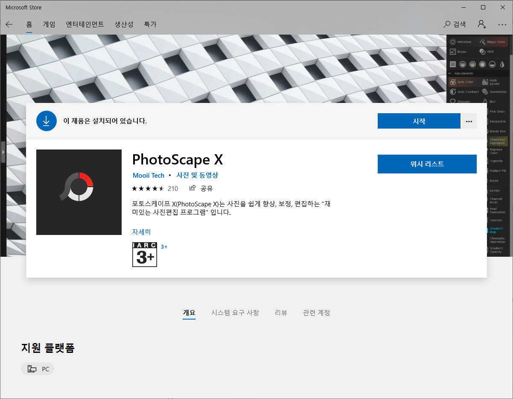Select the 개요 overview tab

pos(189,313)
